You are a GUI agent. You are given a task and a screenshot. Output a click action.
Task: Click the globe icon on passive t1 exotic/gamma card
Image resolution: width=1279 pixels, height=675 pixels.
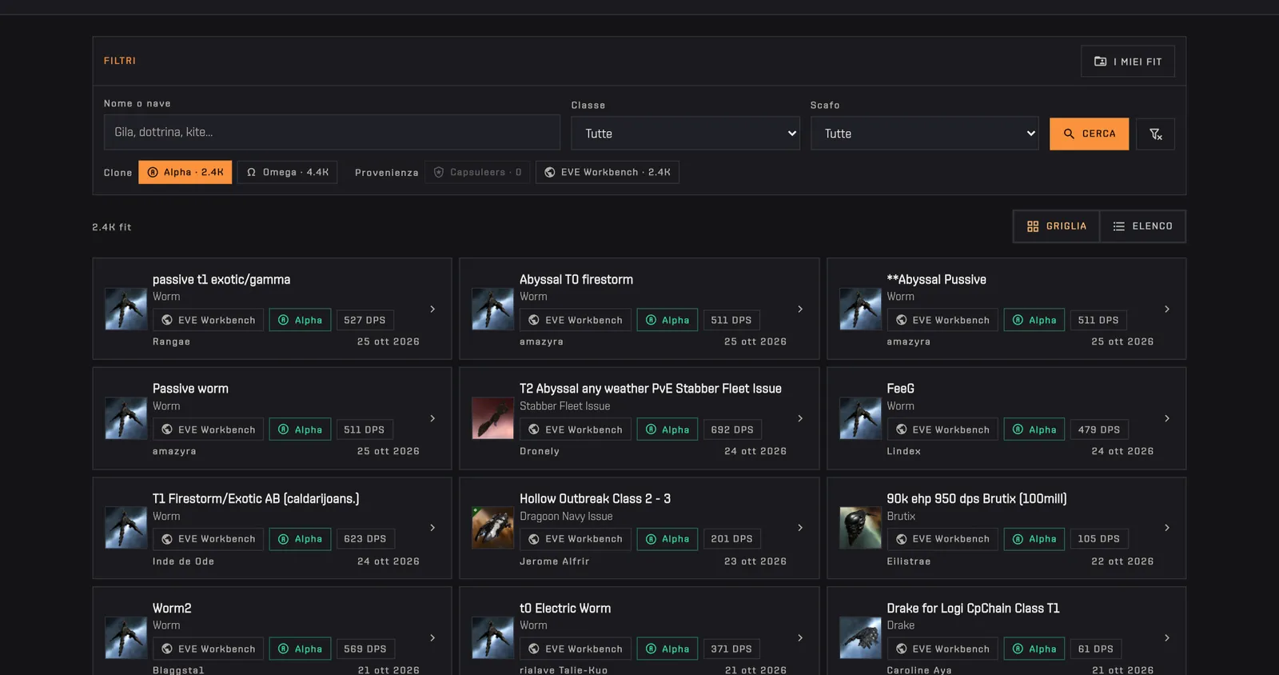[x=167, y=320]
